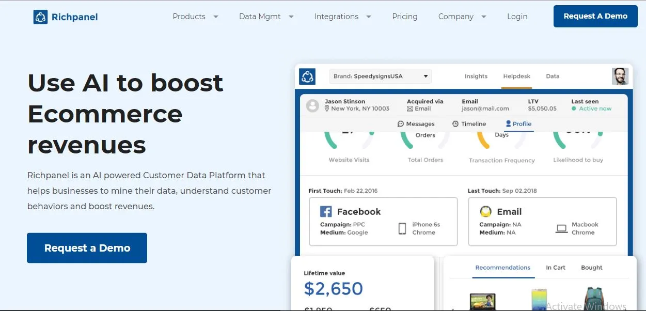646x311 pixels.
Task: Open the Messages tab
Action: 416,124
